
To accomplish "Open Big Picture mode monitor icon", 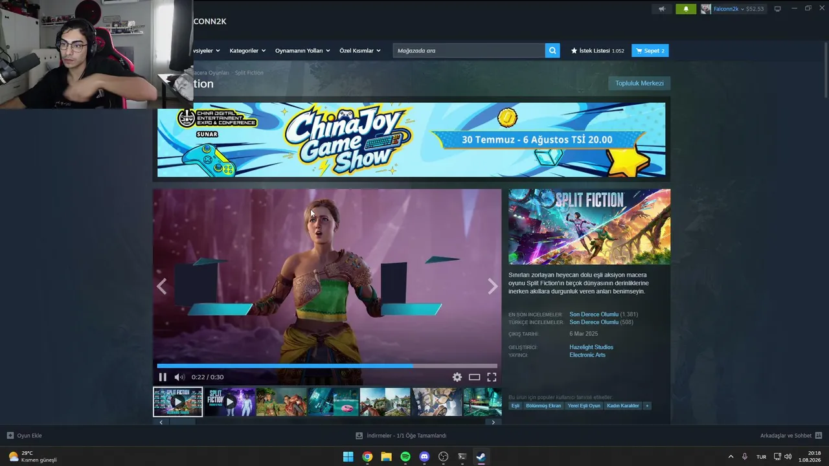I will tap(778, 9).
